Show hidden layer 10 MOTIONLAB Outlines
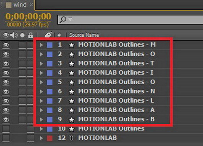 (6, 129)
